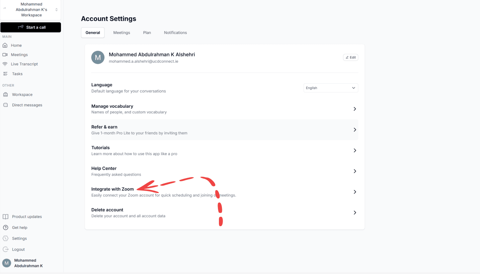Open the Delete account row arrow
Viewport: 480px width, 274px height.
tap(355, 213)
